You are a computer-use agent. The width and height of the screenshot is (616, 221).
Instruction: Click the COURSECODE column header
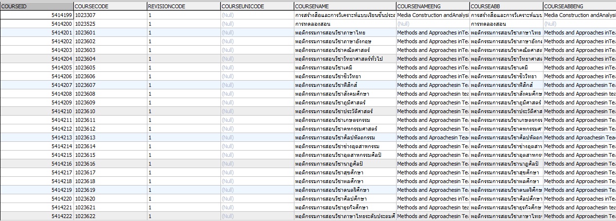coord(110,6)
